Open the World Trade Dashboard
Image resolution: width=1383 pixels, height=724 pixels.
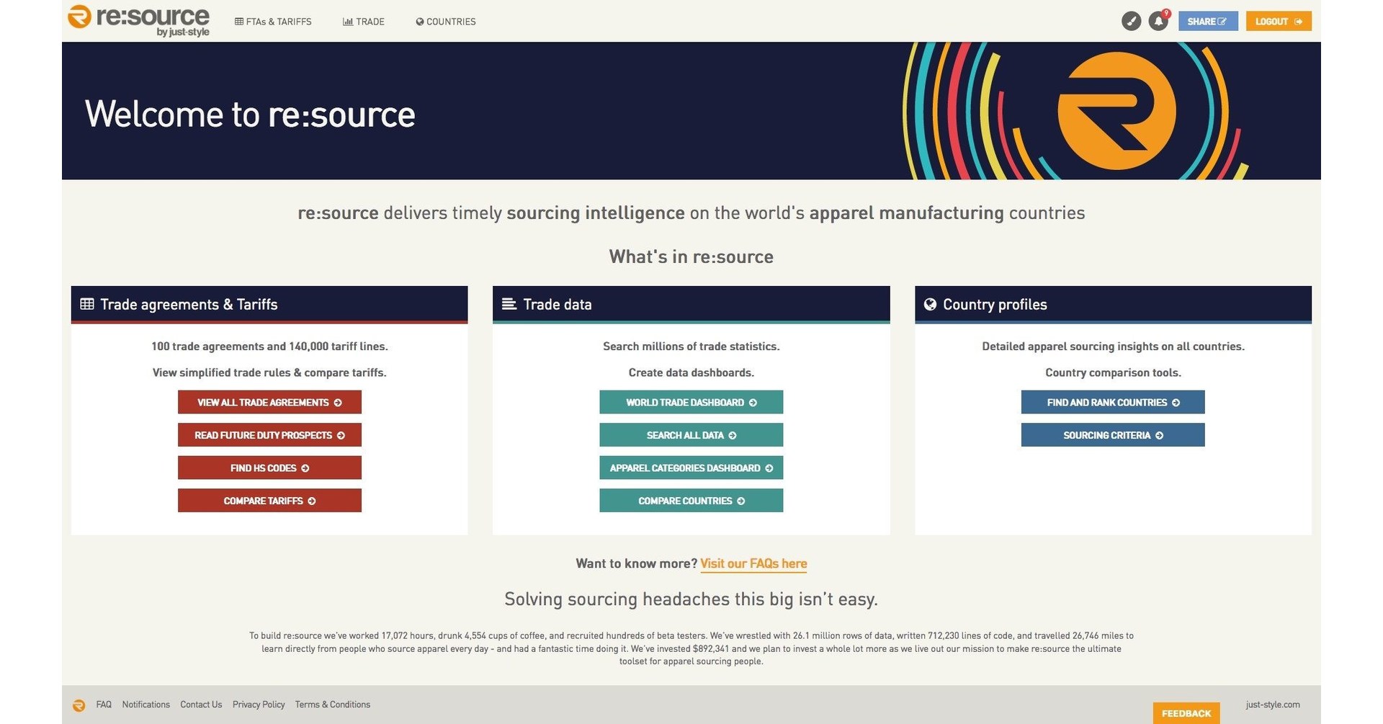point(690,402)
